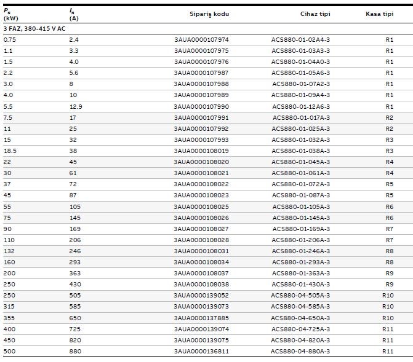Click order code 3AUA0000137885
This screenshot has height=362, width=413.
point(201,318)
